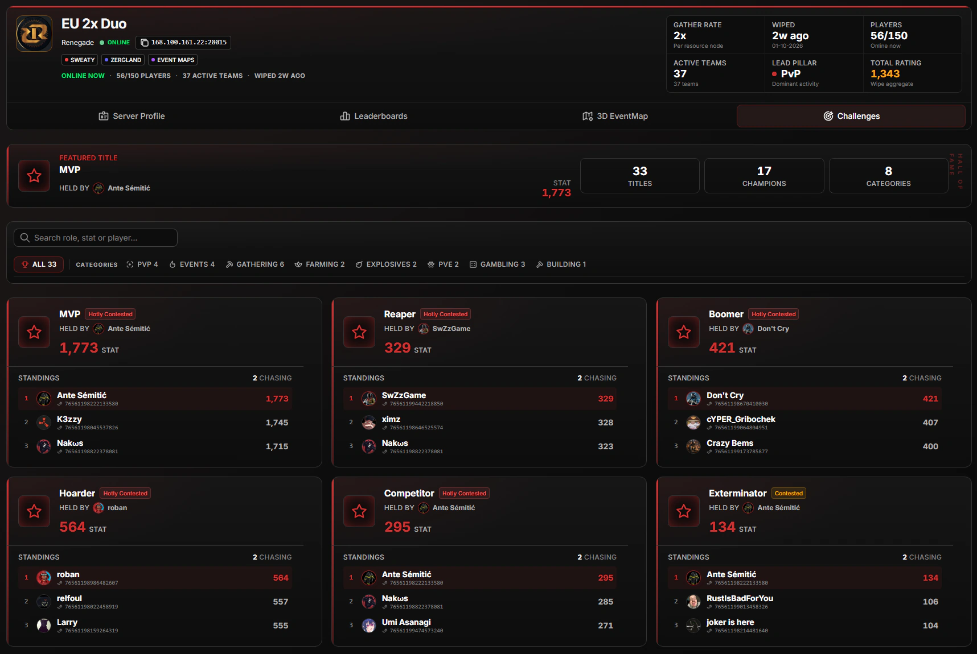Click the EVENT MAPS server tag
The image size is (977, 654).
(173, 60)
